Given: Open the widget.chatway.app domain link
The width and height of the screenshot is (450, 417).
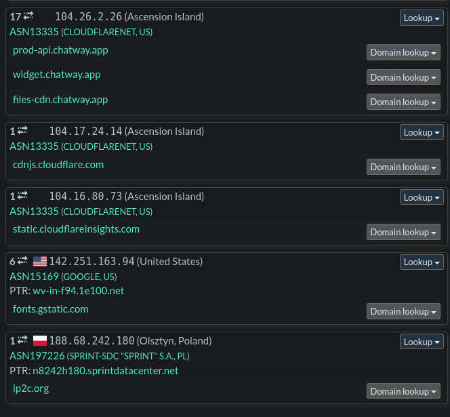Looking at the screenshot, I should coord(57,75).
